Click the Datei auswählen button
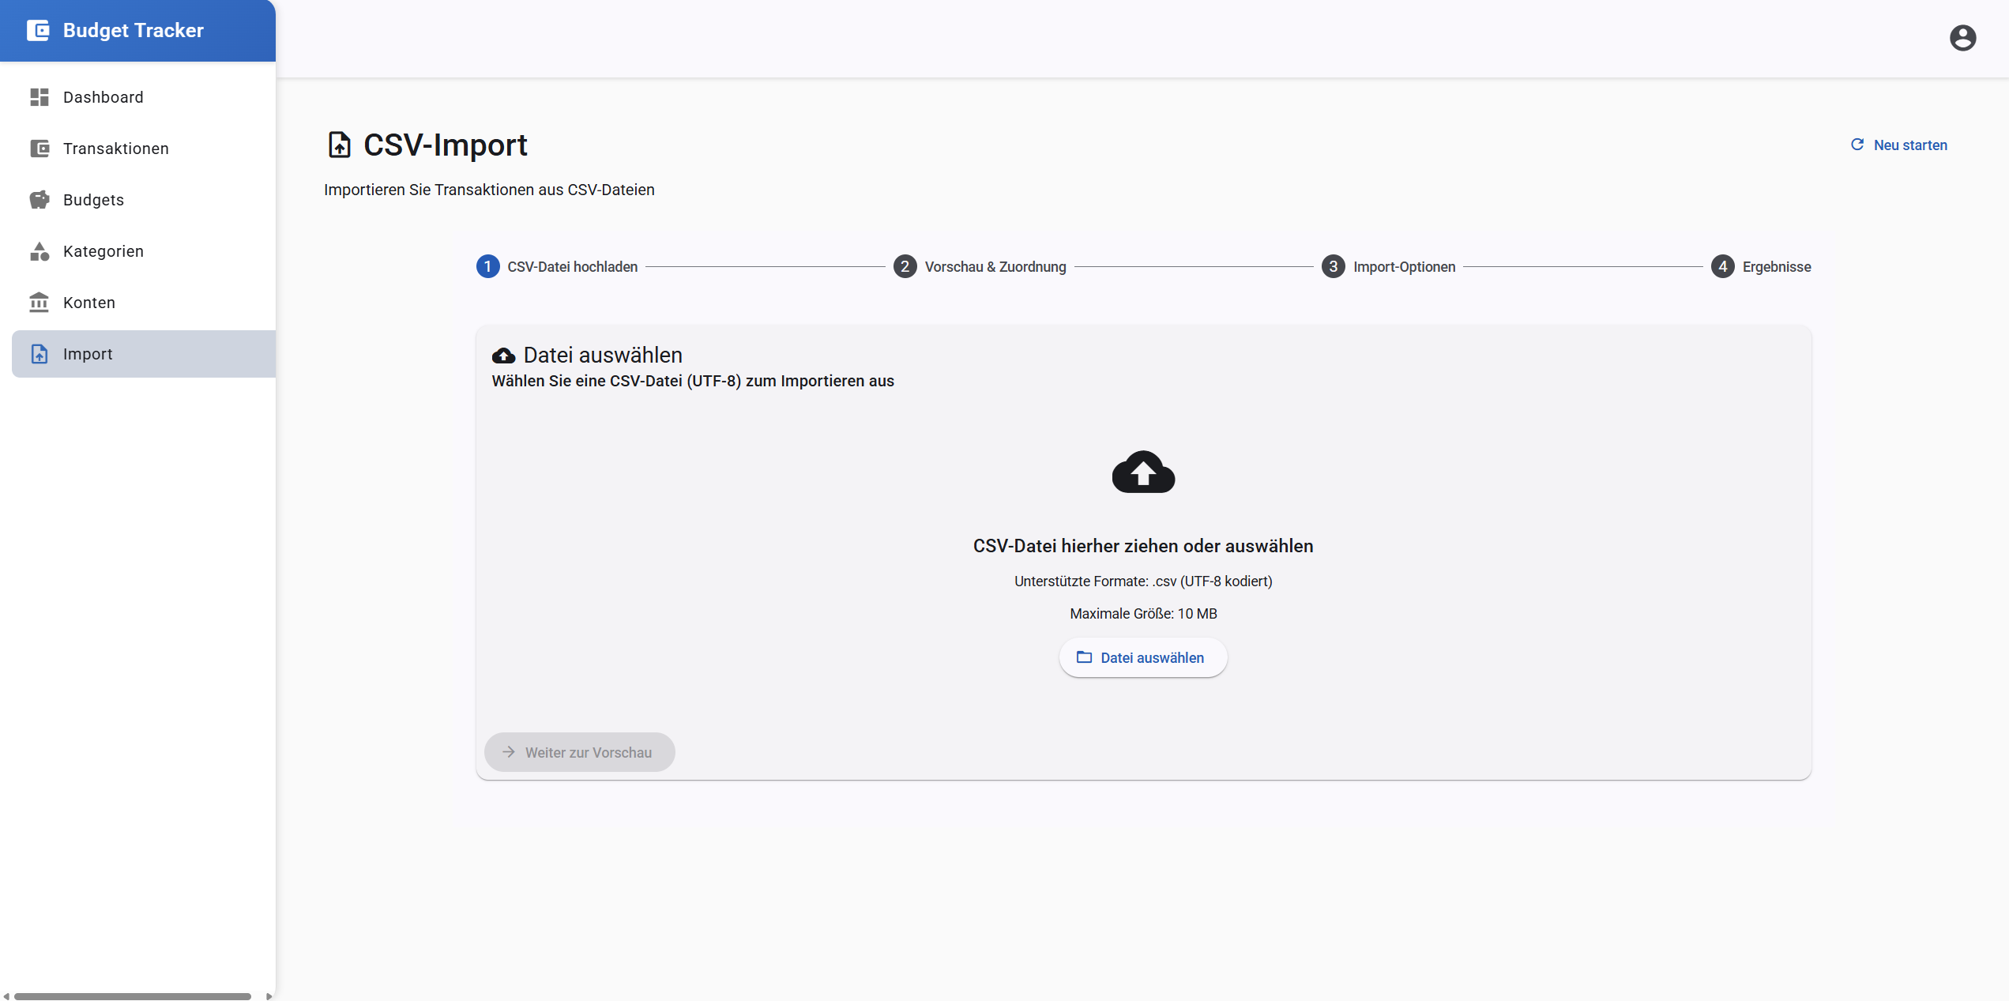Viewport: 2009px width, 1001px height. 1142,657
